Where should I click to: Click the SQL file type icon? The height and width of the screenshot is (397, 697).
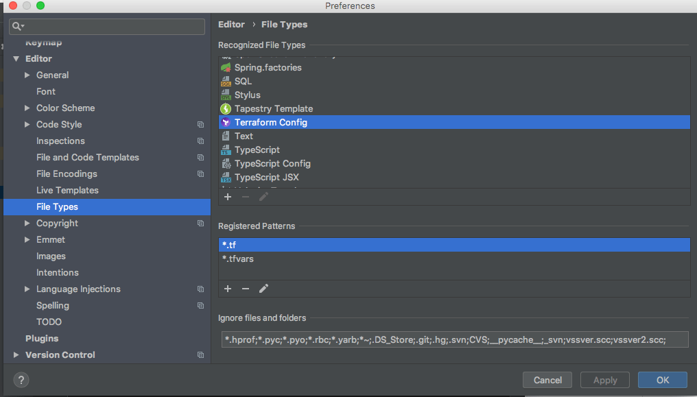point(226,81)
